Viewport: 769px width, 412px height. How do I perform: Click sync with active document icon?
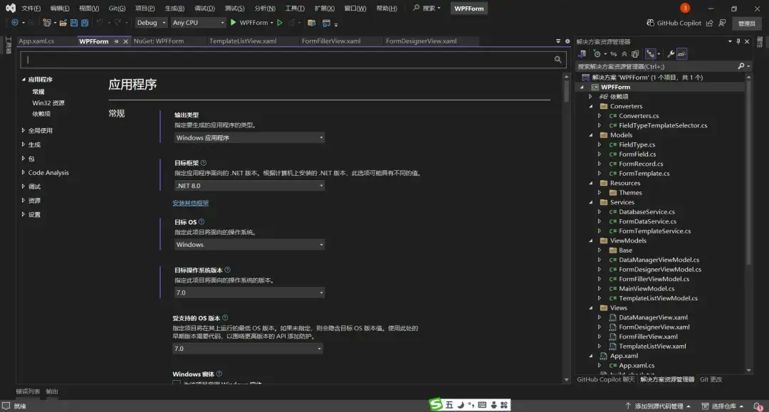click(614, 54)
